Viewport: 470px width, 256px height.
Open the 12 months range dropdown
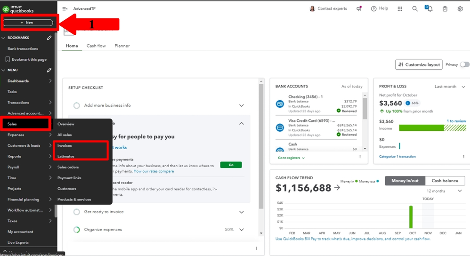[444, 191]
